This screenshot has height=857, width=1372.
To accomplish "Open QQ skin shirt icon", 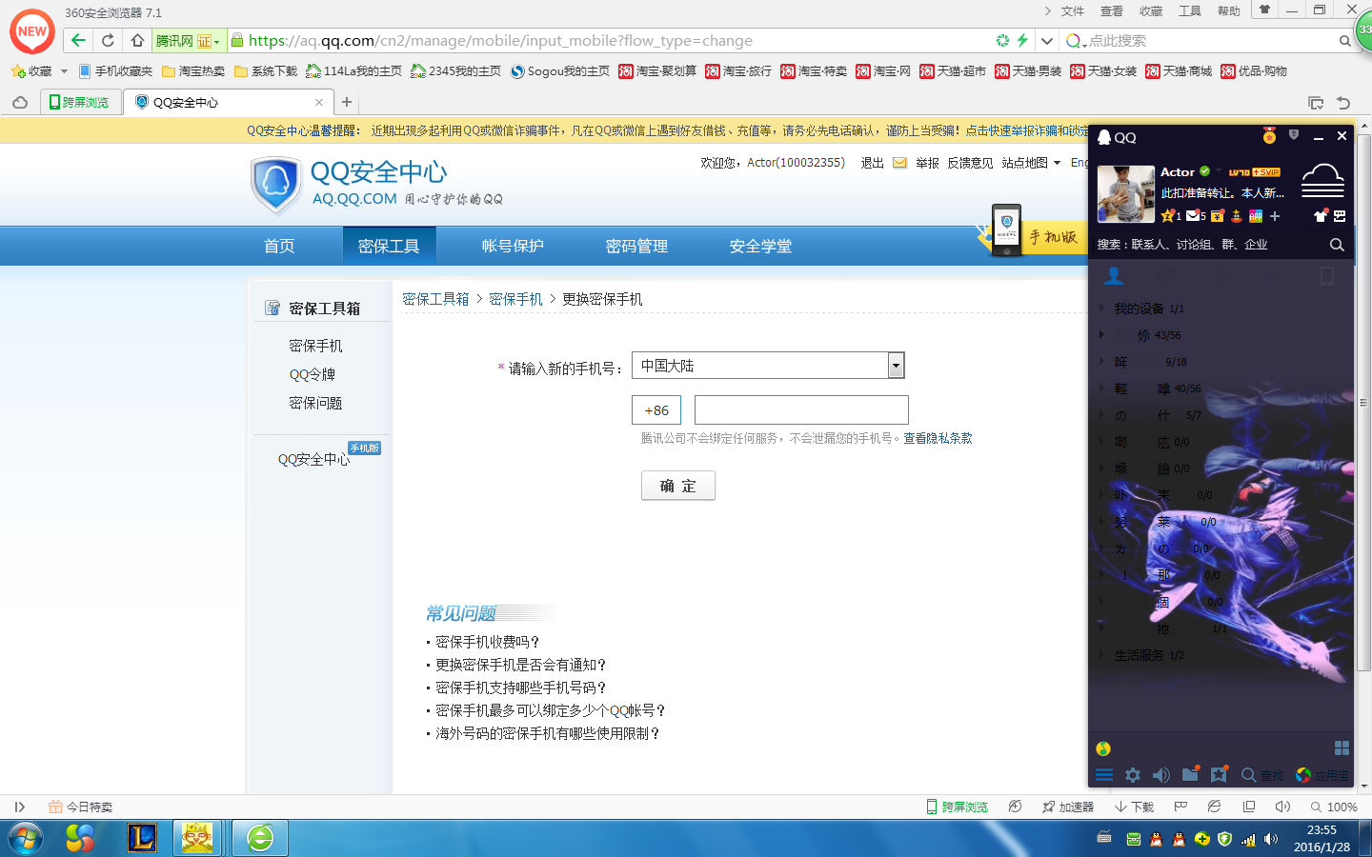I will pyautogui.click(x=1320, y=216).
